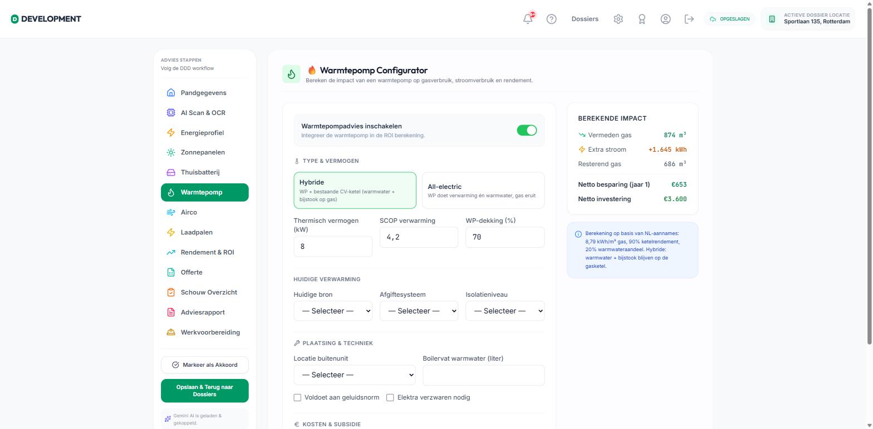Click the trend line icon next to Rendement & ROI
Image resolution: width=873 pixels, height=429 pixels.
coord(171,252)
